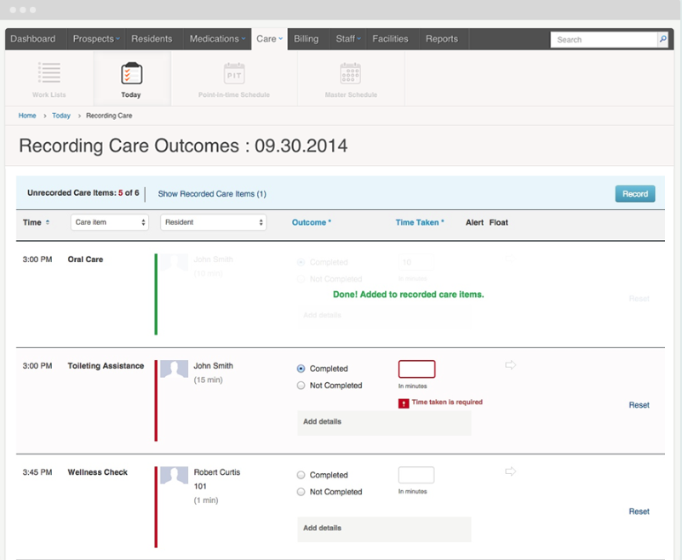Viewport: 682px width, 560px height.
Task: Go to the Dashboard tab
Action: [x=33, y=39]
